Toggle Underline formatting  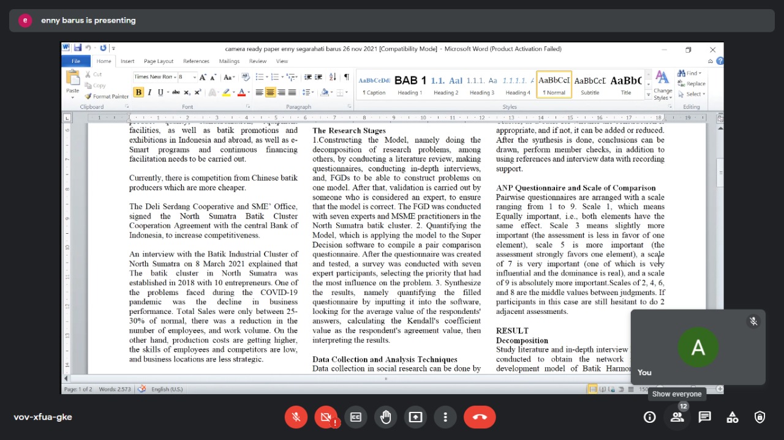(160, 92)
